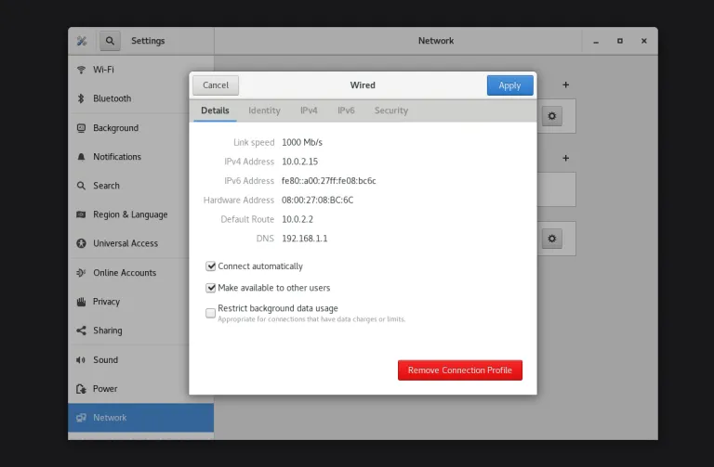Click the Power battery icon
The image size is (714, 467).
(x=81, y=389)
